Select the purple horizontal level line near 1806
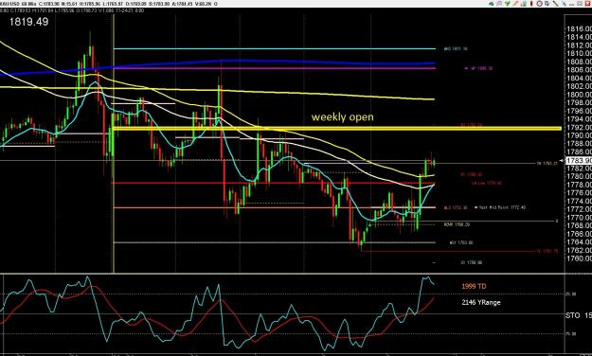 point(275,68)
